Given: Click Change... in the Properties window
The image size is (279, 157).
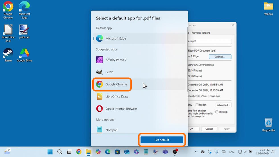Looking at the screenshot, I should [x=220, y=57].
